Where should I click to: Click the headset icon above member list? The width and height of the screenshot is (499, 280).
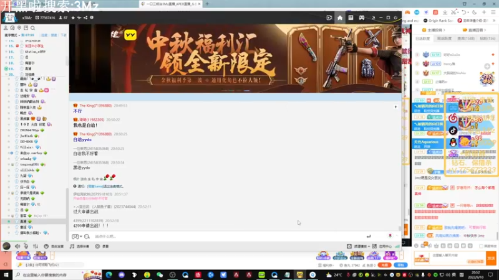12,28
